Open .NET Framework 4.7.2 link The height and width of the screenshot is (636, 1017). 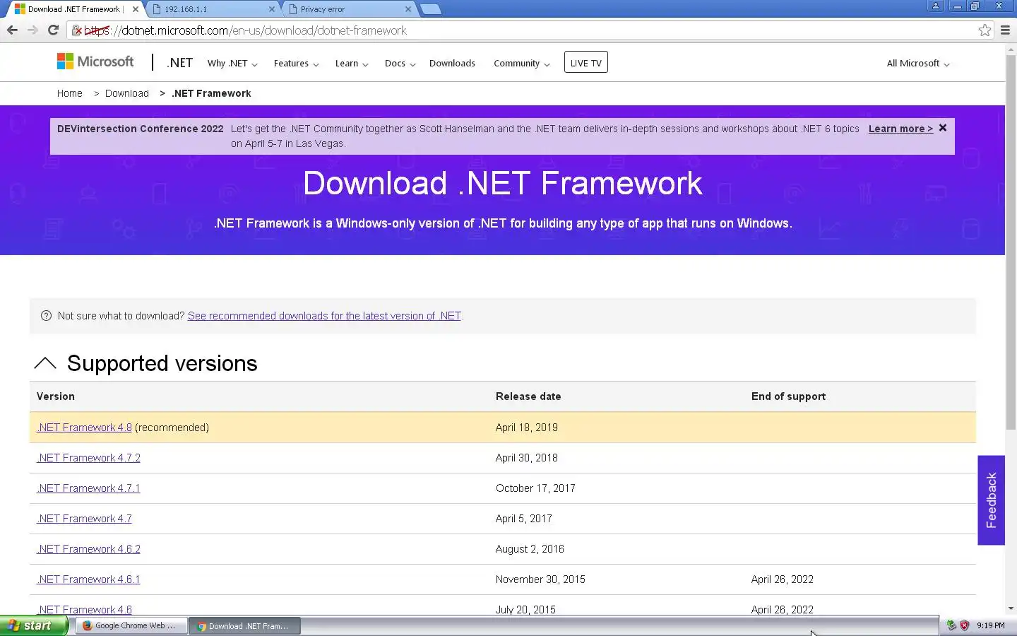tap(88, 458)
